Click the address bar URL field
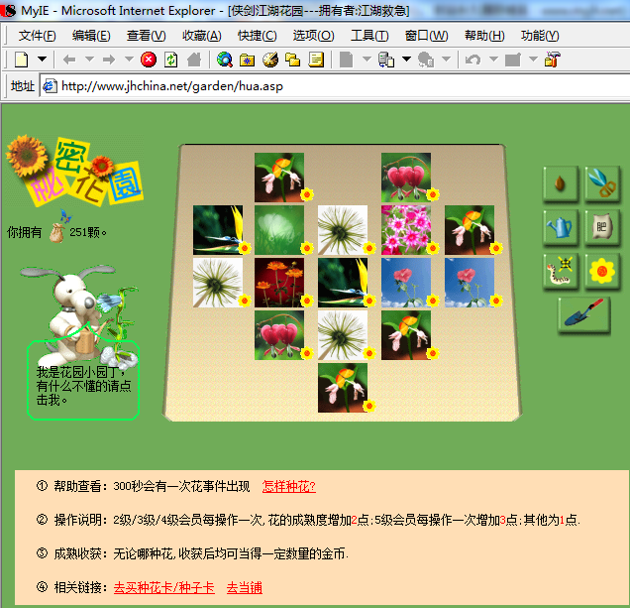 [334, 86]
